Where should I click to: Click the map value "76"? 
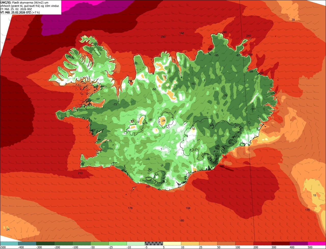click(82, 164)
